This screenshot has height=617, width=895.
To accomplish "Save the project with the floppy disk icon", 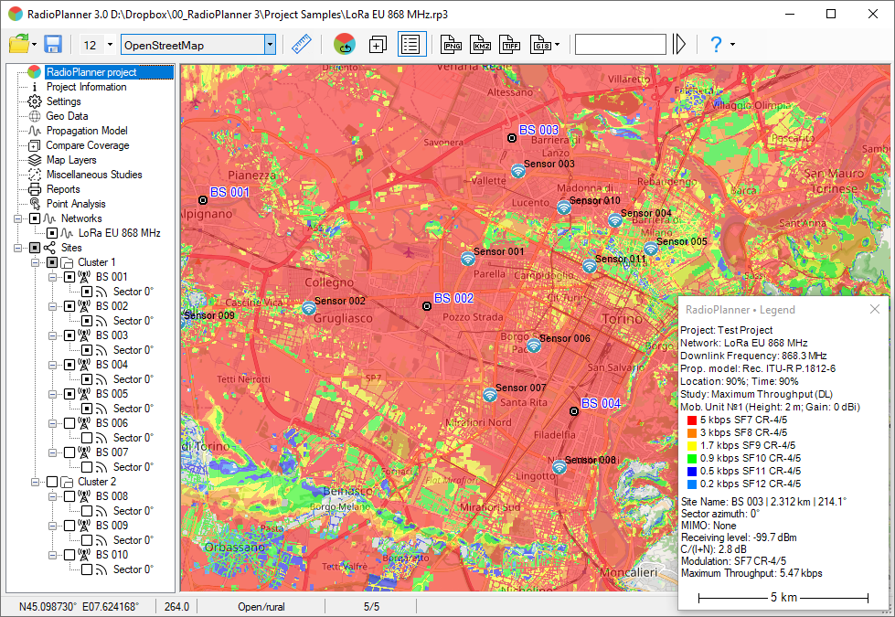I will tap(53, 44).
